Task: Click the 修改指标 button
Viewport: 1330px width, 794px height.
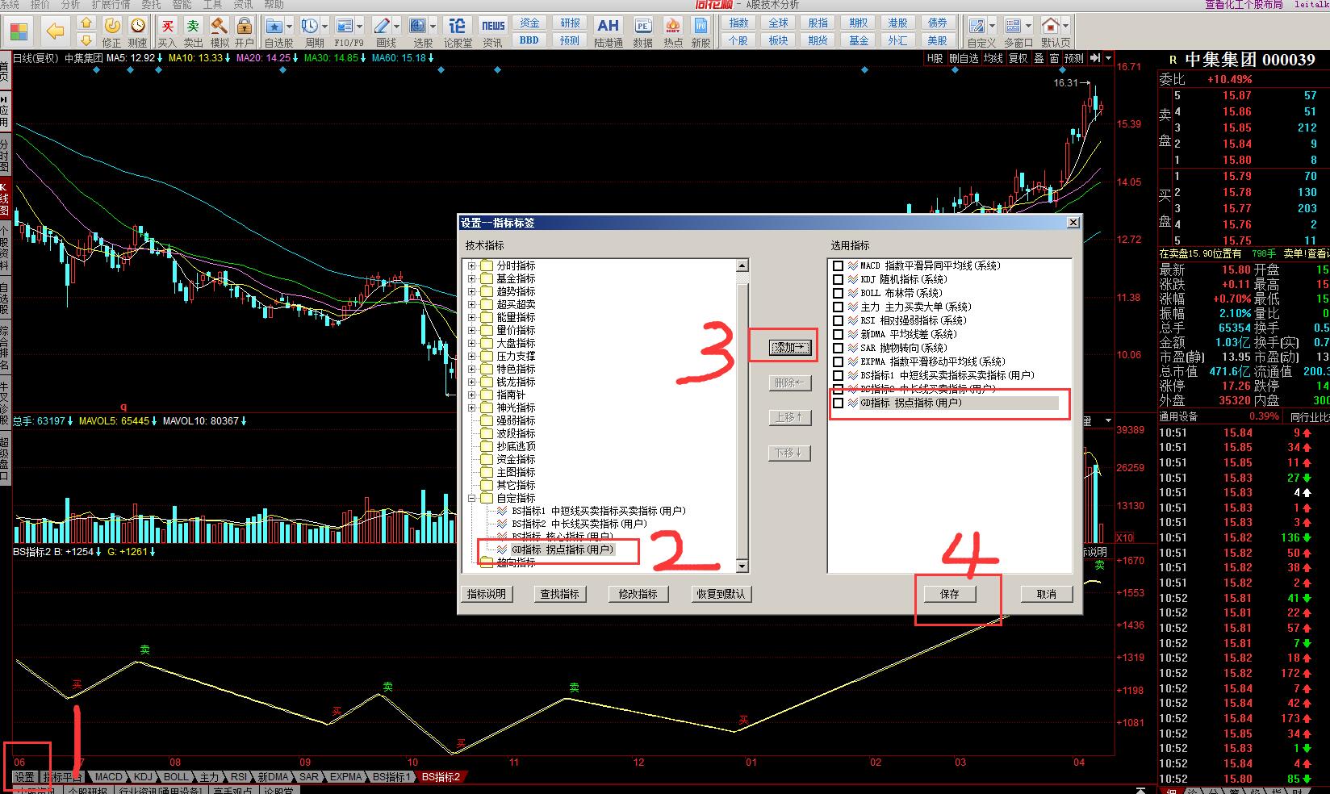Action: coord(638,594)
